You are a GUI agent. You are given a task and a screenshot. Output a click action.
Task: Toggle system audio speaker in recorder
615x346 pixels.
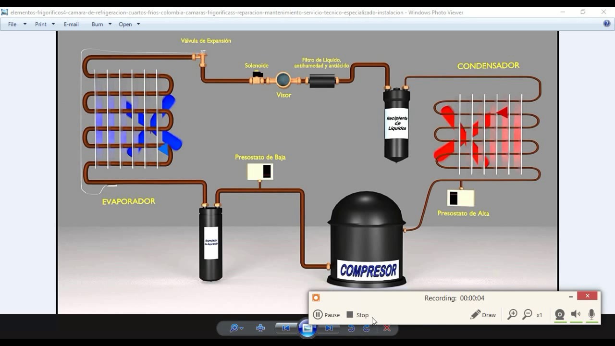click(576, 314)
